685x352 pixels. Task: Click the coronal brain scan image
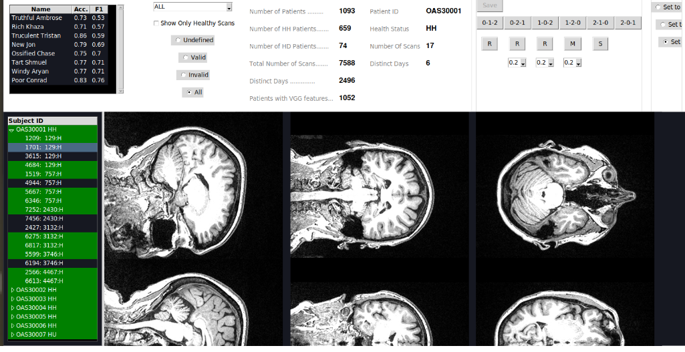(379, 195)
